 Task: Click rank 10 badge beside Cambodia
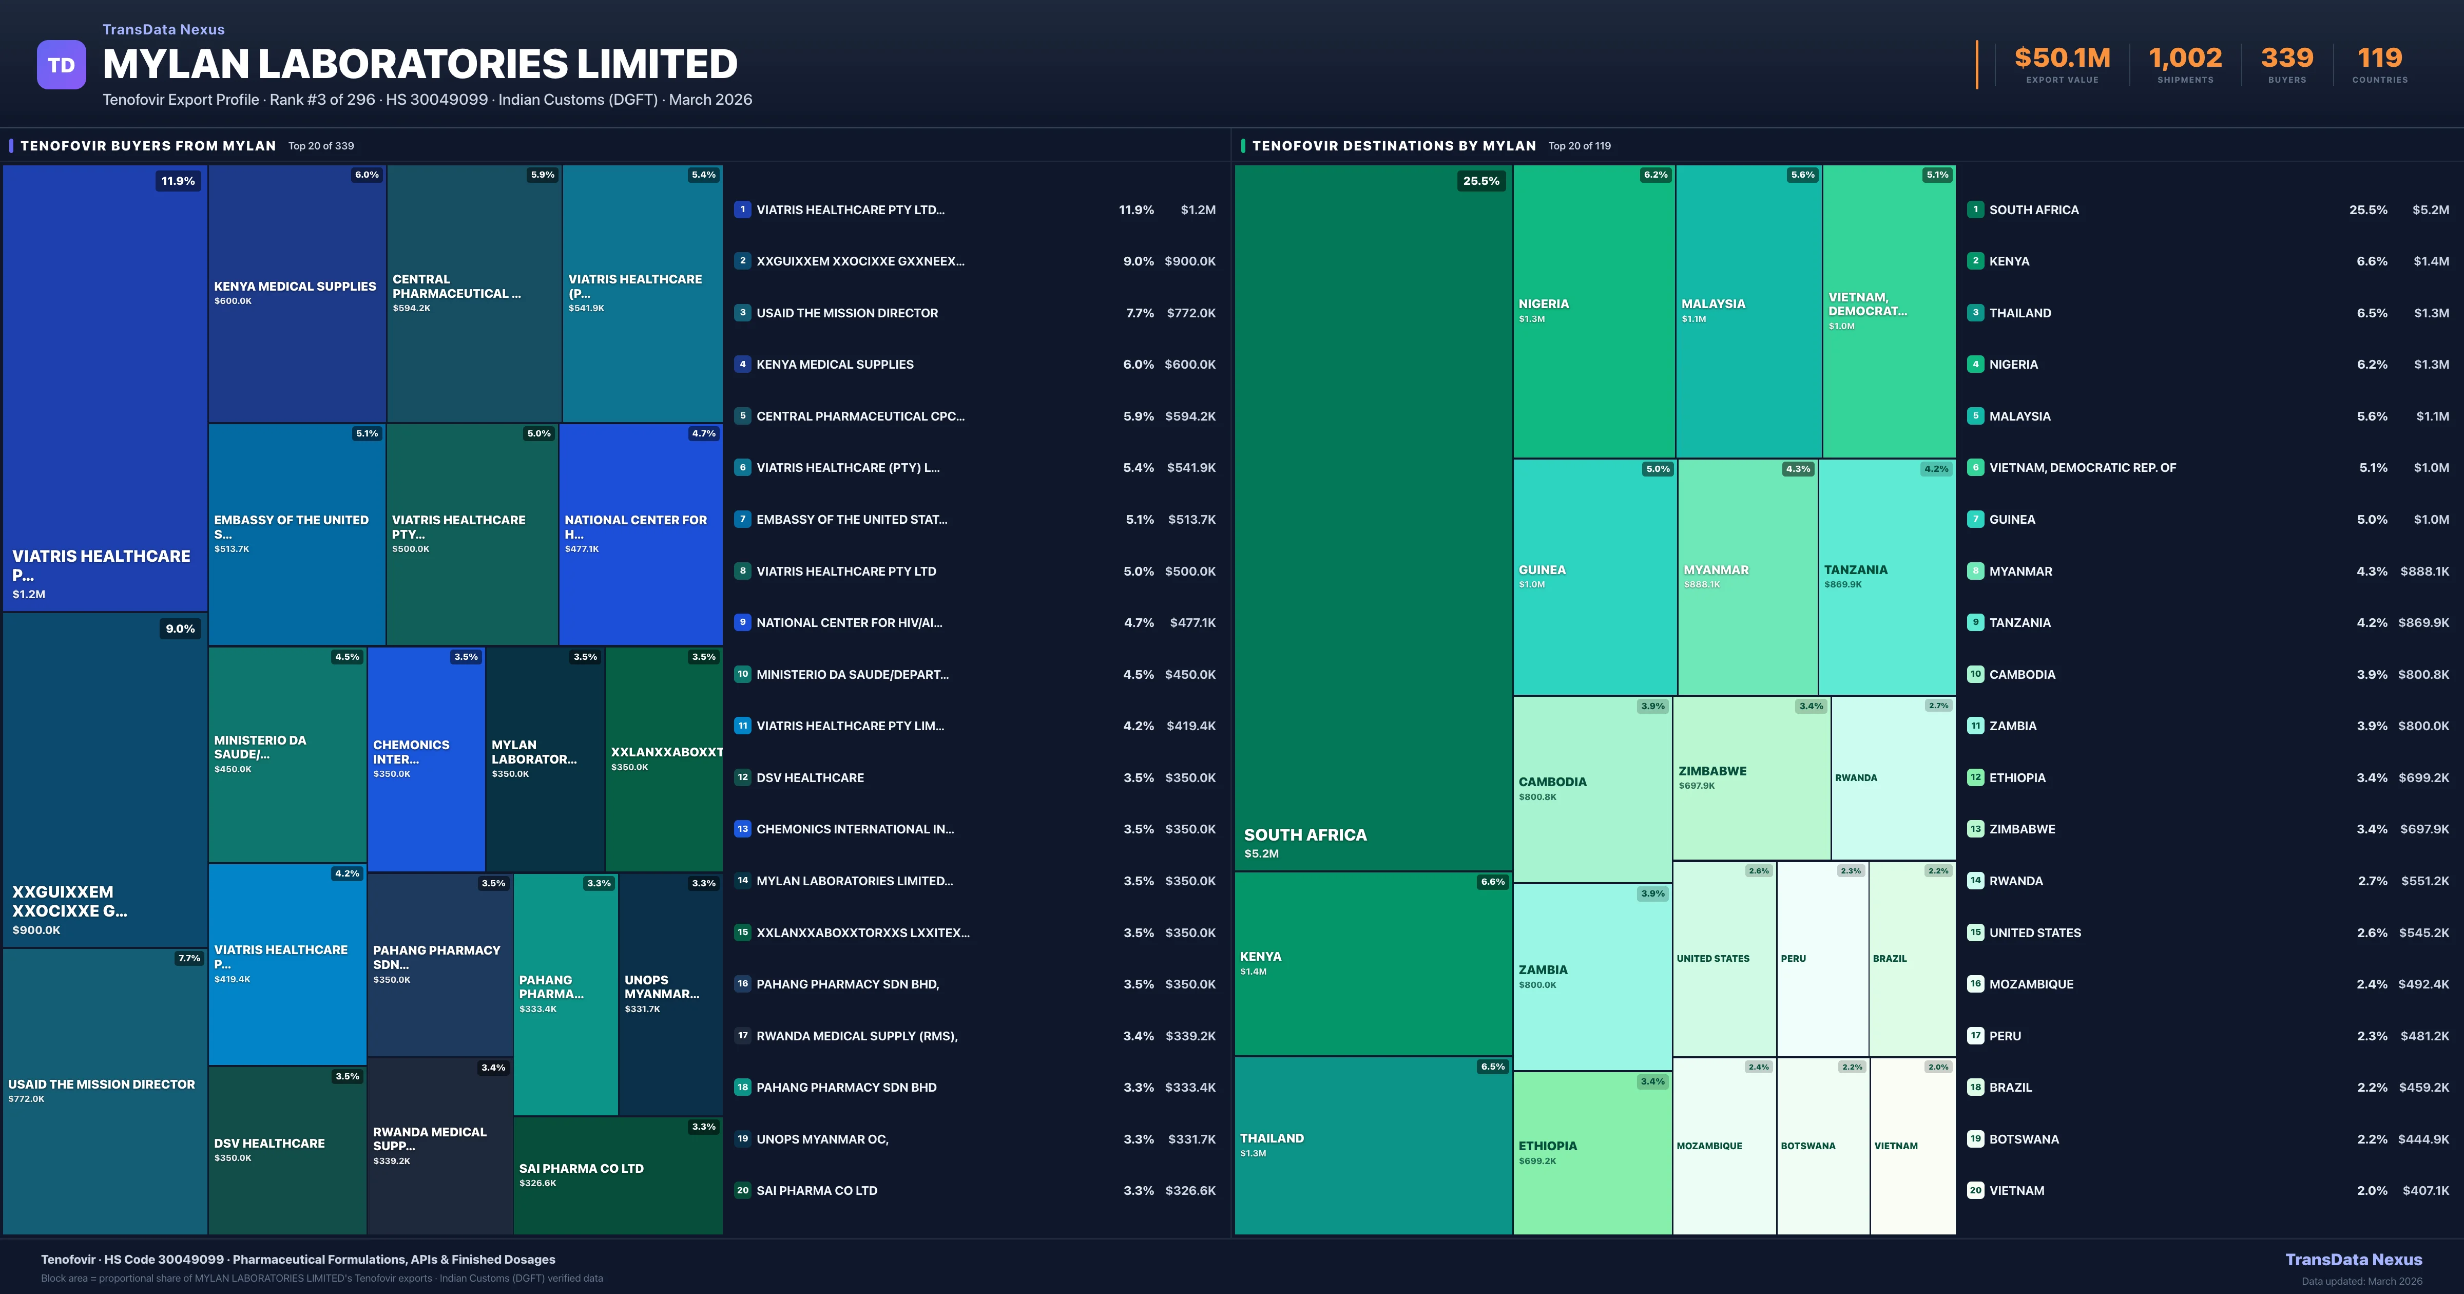click(x=1975, y=674)
